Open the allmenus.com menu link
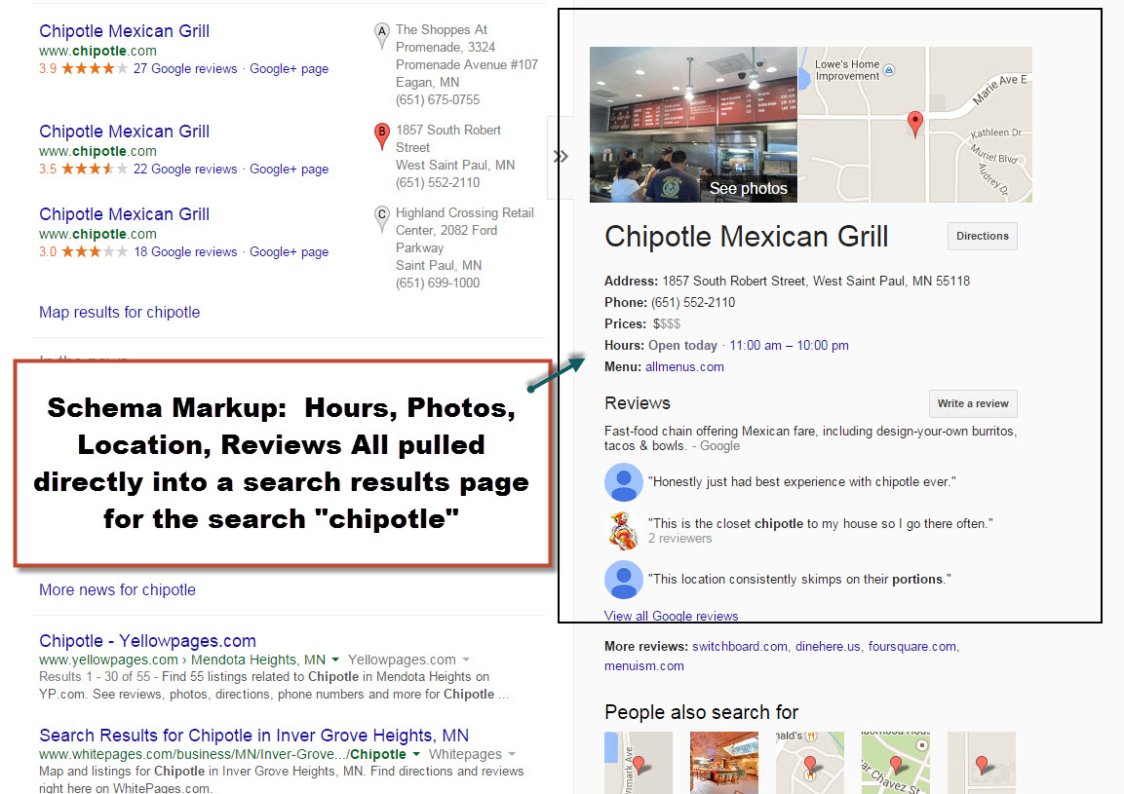Screen dimensions: 1124x794 point(684,367)
